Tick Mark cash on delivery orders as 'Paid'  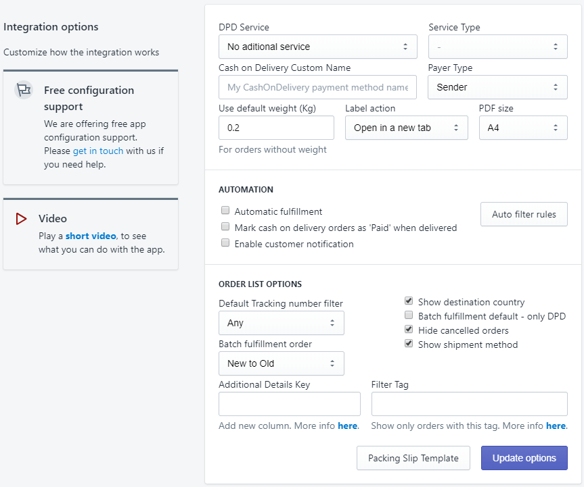click(x=225, y=226)
